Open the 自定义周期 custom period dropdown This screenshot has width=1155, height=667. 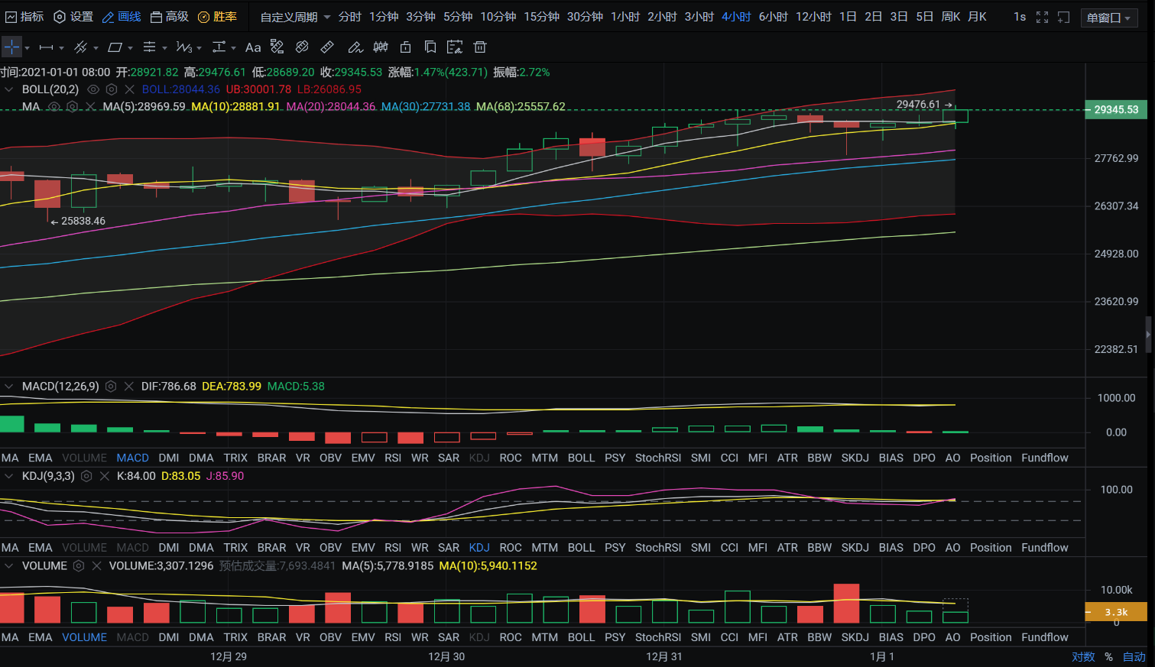[x=295, y=17]
